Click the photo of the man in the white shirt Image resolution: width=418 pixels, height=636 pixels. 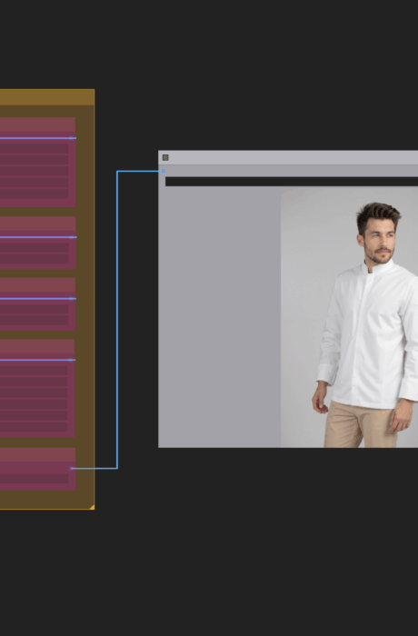click(350, 318)
